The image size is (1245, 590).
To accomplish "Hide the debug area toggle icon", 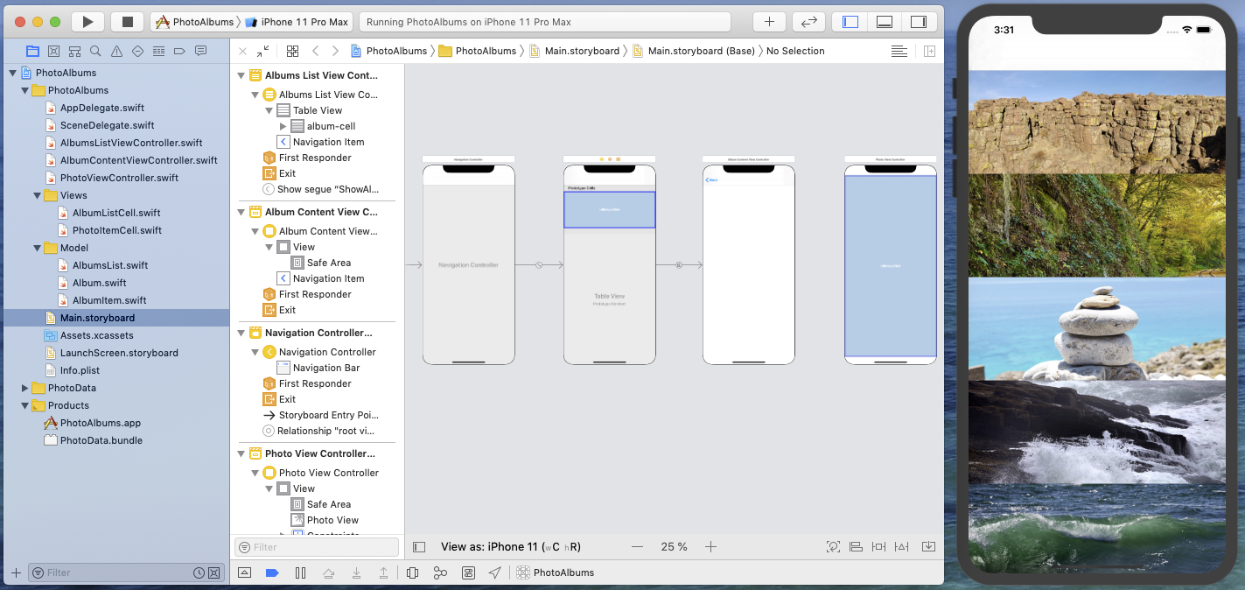I will pyautogui.click(x=244, y=572).
